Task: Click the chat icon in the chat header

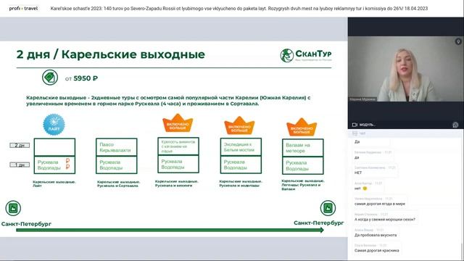Action: coord(355,133)
